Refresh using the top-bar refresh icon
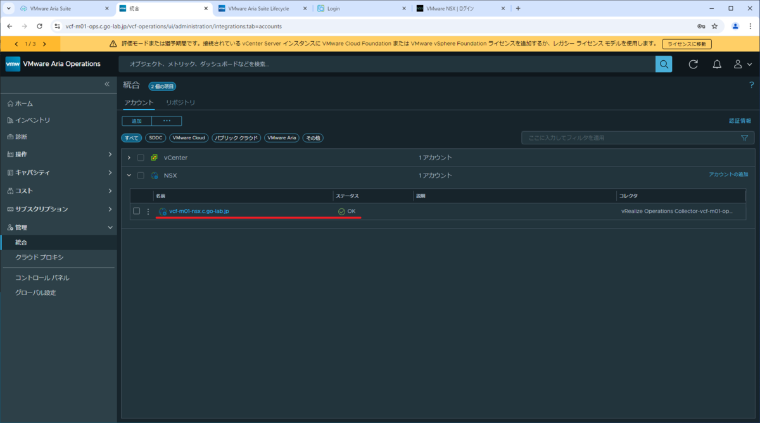760x423 pixels. 693,64
